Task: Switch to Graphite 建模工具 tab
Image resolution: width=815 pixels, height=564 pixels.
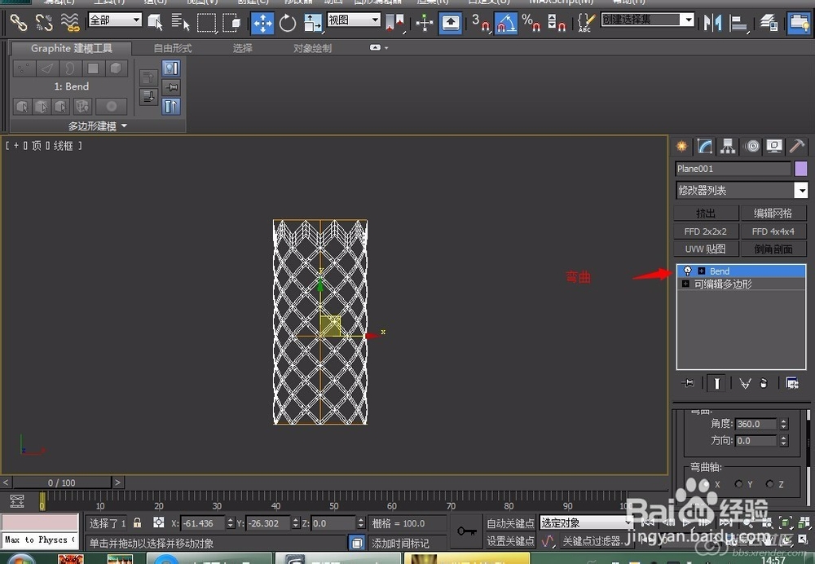Action: click(71, 48)
